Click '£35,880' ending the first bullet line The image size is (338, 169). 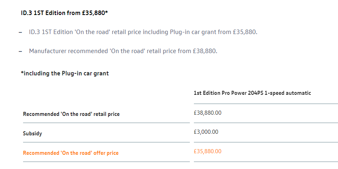(244, 32)
